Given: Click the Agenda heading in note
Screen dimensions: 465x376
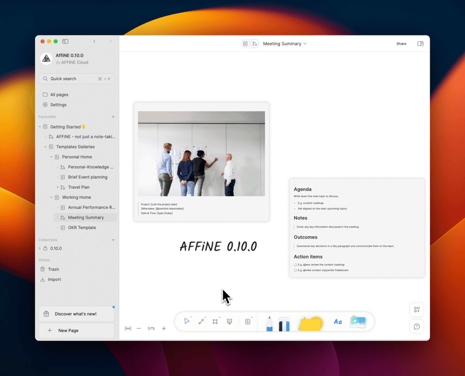Looking at the screenshot, I should pos(302,189).
